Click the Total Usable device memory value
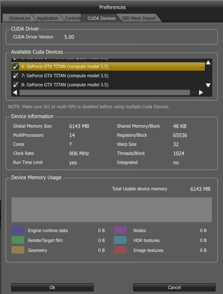223x294 pixels. pyautogui.click(x=200, y=189)
